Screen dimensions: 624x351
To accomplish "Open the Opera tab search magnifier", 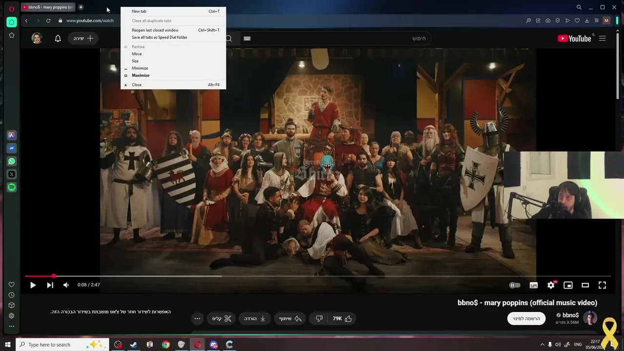I will click(579, 7).
